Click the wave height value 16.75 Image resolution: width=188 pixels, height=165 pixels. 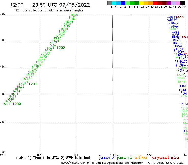pos(64,29)
